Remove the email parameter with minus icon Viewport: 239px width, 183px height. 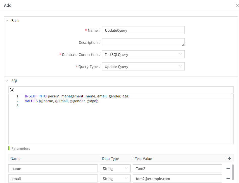[228, 178]
